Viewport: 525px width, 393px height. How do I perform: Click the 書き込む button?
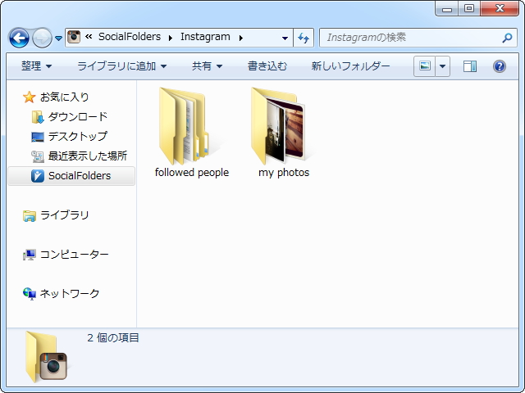(267, 66)
